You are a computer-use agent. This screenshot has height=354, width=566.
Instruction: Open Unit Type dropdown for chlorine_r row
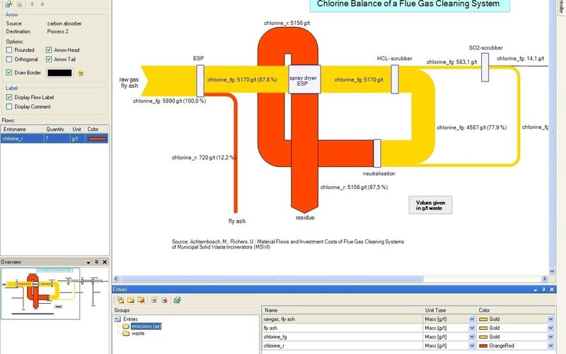coord(472,346)
